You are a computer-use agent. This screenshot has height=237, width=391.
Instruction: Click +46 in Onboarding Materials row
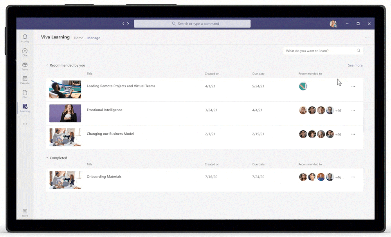[x=338, y=177]
